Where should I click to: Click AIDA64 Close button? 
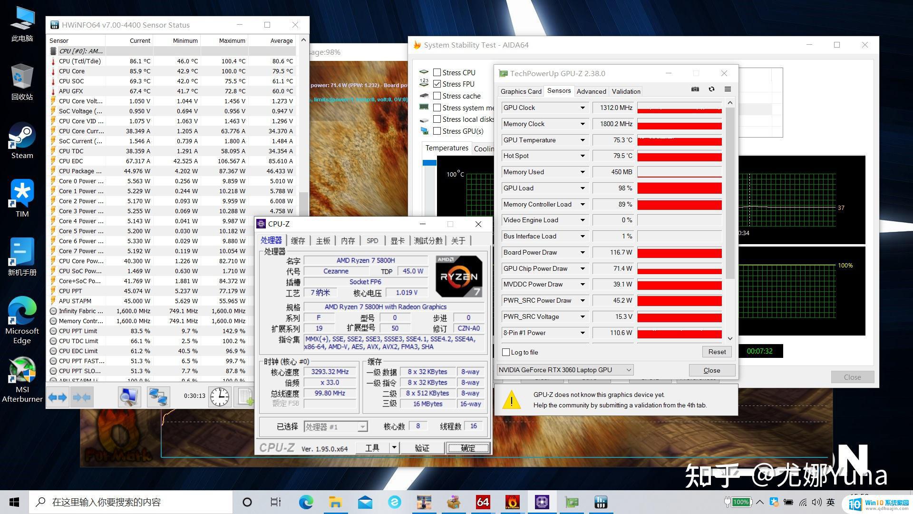852,377
